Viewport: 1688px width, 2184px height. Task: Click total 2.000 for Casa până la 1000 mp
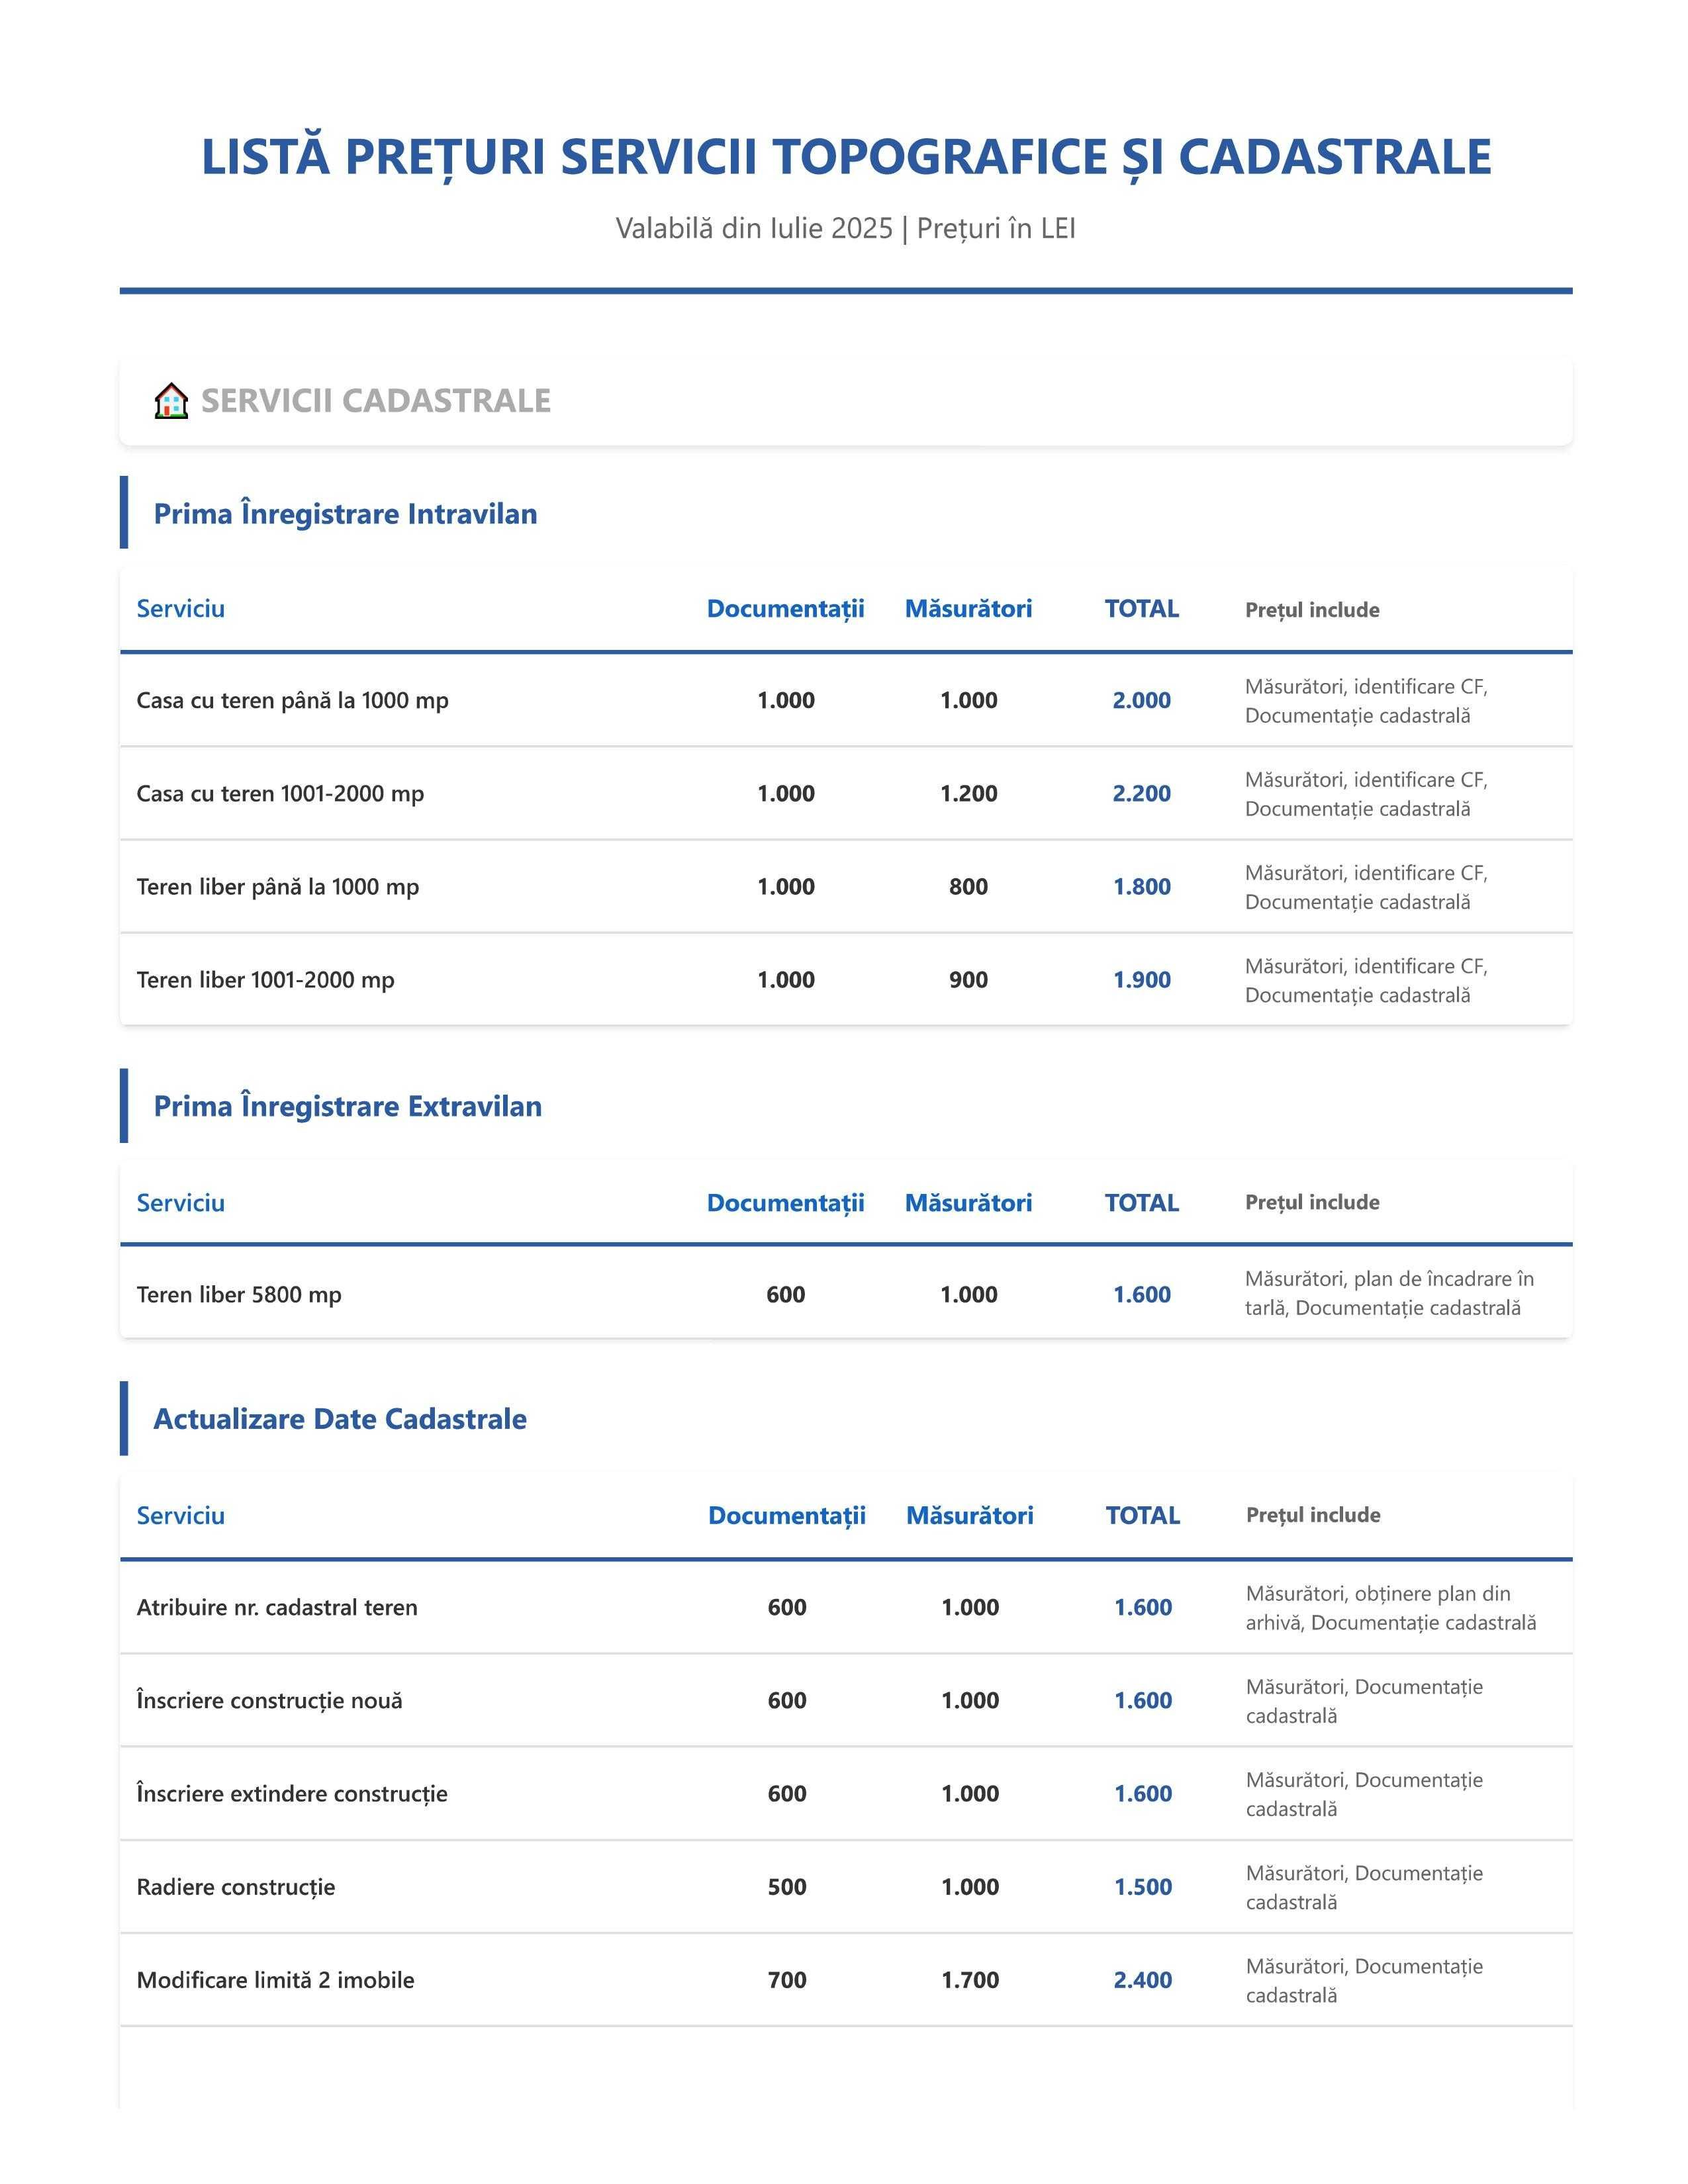(x=1142, y=700)
